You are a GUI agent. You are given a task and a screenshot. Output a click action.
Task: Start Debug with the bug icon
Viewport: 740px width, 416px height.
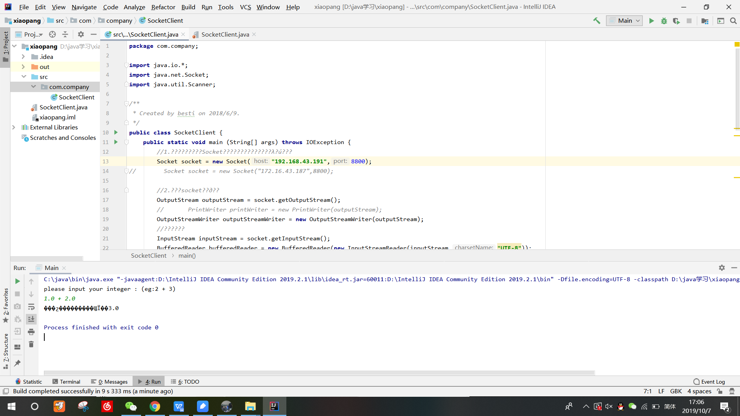(x=664, y=21)
